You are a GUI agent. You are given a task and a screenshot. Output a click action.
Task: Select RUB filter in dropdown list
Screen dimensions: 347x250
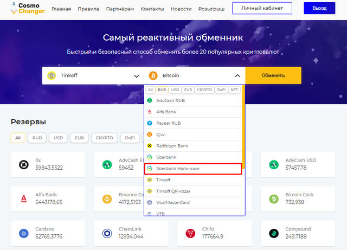pos(162,90)
